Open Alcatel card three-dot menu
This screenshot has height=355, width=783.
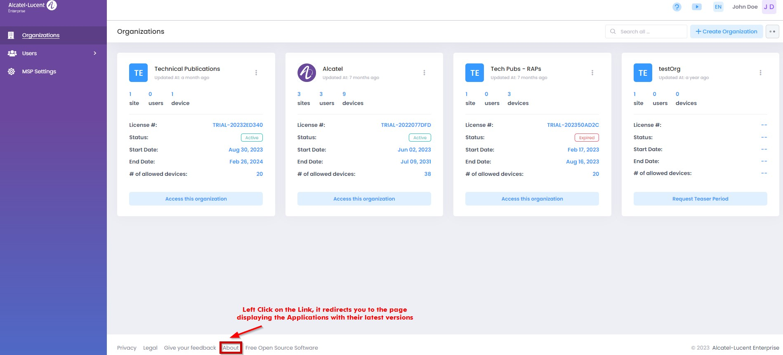point(424,72)
